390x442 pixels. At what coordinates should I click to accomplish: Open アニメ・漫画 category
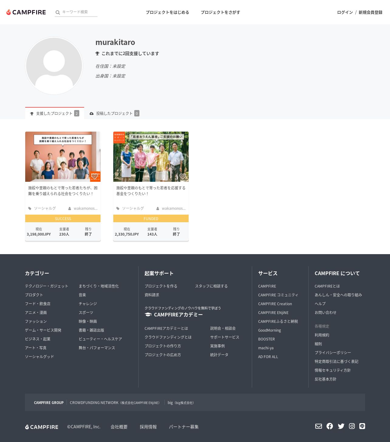(36, 313)
